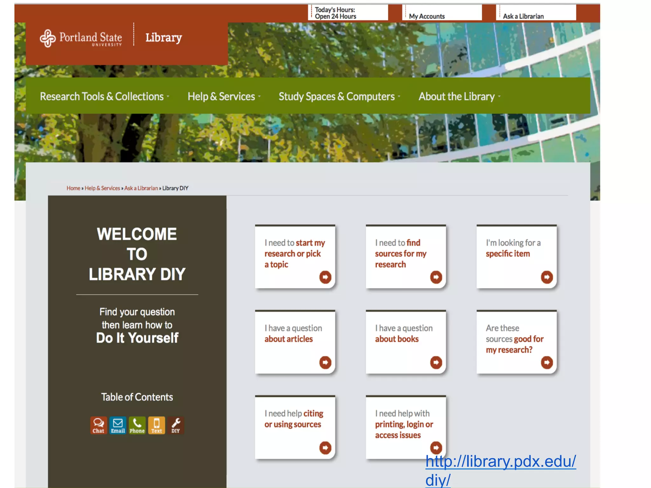Open About the Library menu
The image size is (651, 488).
coord(459,97)
